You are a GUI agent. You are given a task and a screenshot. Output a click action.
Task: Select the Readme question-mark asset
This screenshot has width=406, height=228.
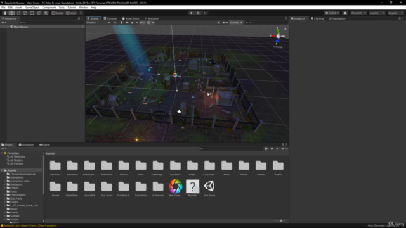[x=192, y=188]
